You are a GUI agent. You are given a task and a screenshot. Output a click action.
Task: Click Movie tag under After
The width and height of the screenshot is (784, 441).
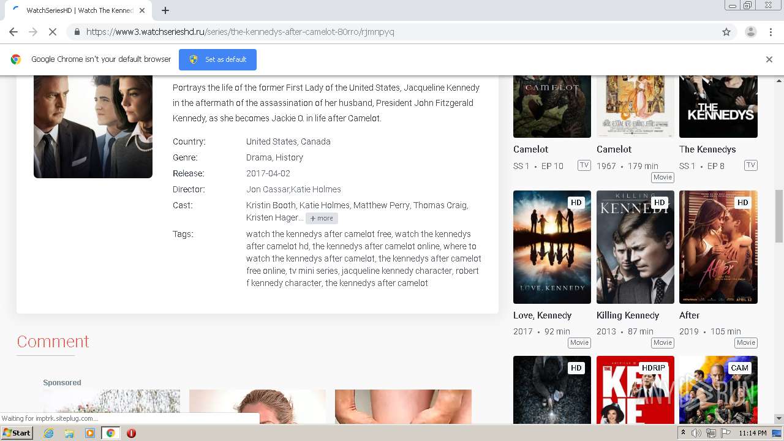point(745,343)
